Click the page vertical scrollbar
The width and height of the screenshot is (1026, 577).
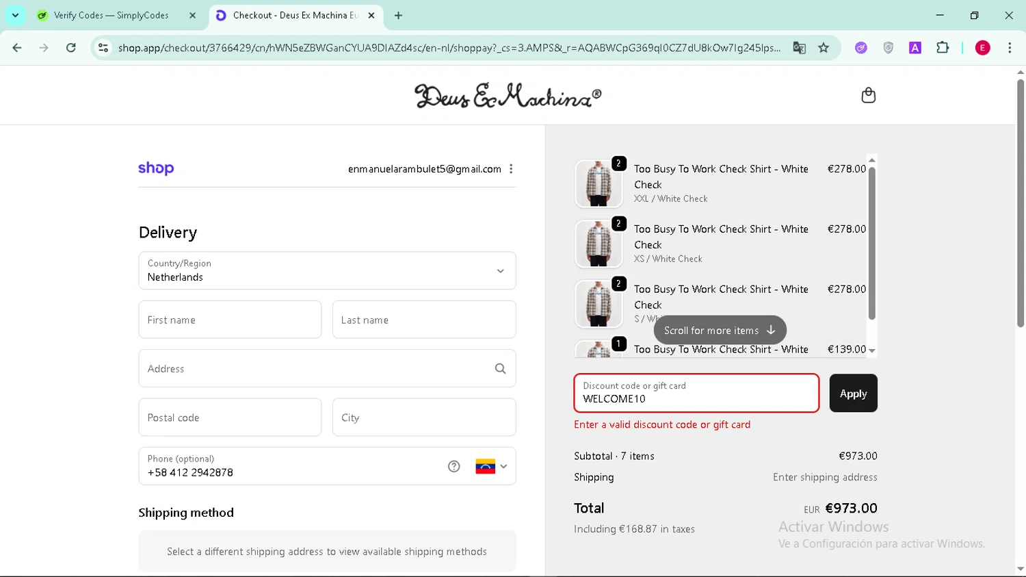click(1021, 203)
